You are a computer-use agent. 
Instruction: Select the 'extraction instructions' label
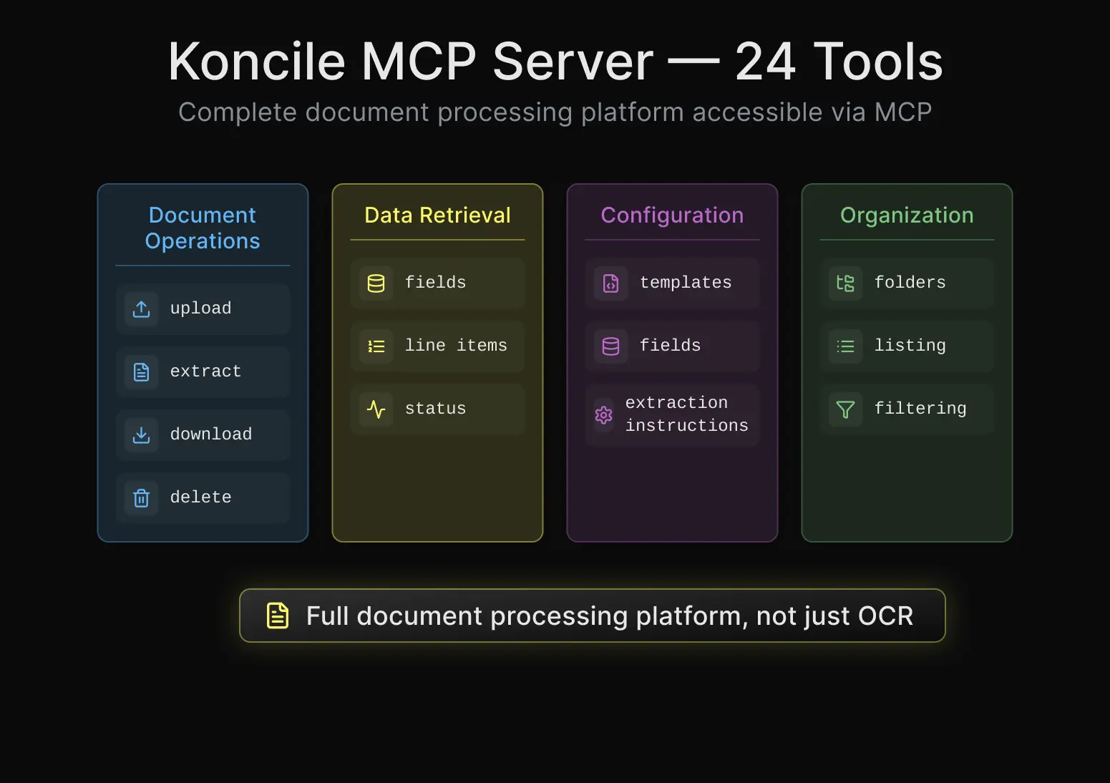point(687,414)
